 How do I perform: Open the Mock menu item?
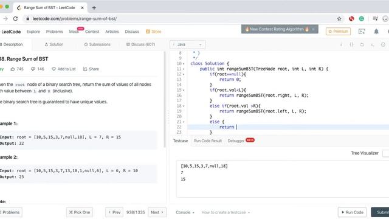[74, 32]
